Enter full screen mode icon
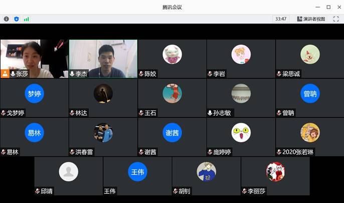Screen dimensions: 344x203 [336, 19]
